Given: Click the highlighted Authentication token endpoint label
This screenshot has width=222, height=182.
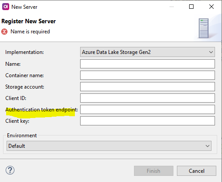Looking at the screenshot, I should pyautogui.click(x=42, y=110).
